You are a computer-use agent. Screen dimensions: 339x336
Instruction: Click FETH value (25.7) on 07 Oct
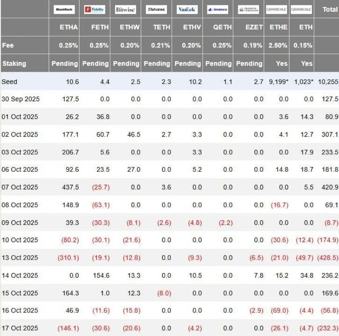[x=101, y=187]
